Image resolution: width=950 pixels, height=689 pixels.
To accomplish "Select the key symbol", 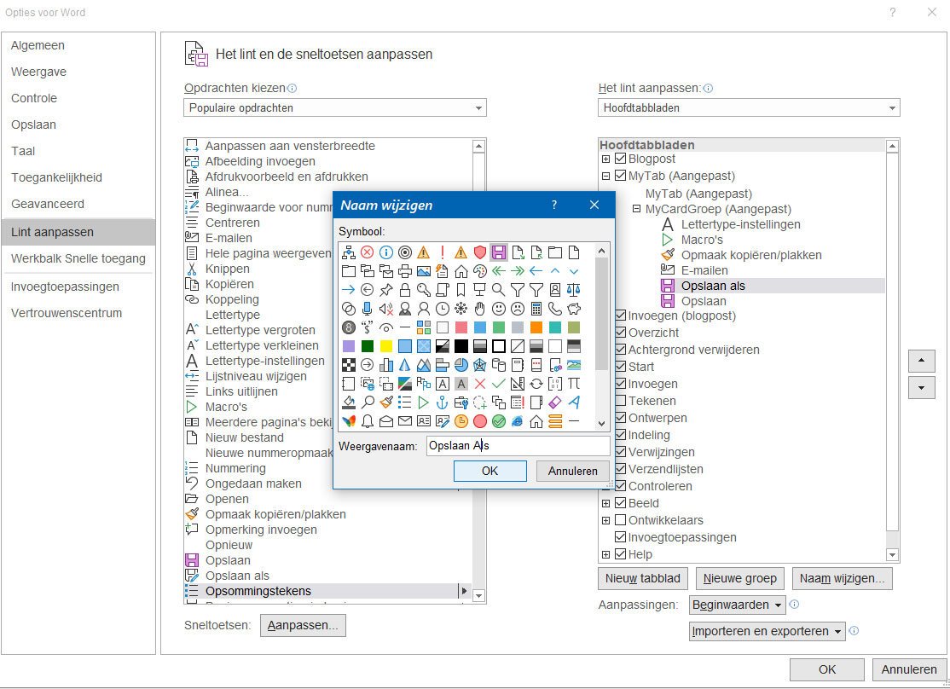I will [424, 290].
